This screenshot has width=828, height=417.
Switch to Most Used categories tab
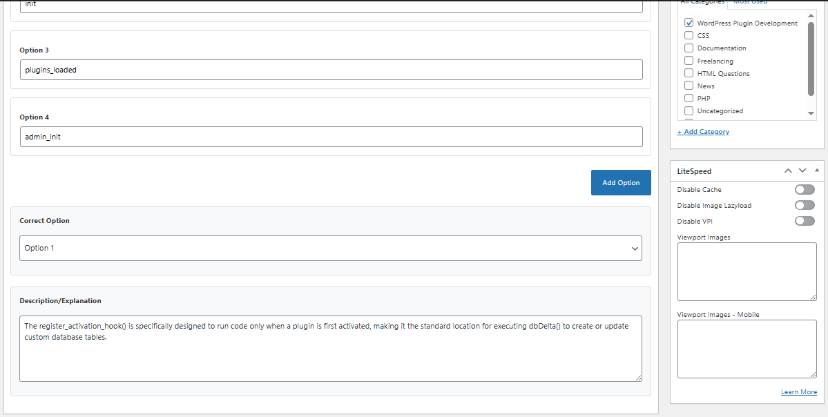[x=750, y=3]
